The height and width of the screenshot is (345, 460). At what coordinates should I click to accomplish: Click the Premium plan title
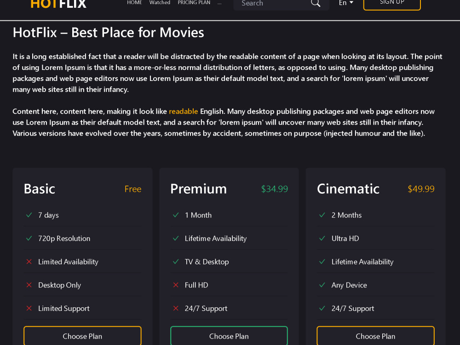(199, 189)
